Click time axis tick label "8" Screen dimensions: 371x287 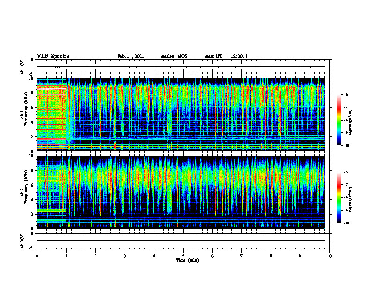point(271,256)
